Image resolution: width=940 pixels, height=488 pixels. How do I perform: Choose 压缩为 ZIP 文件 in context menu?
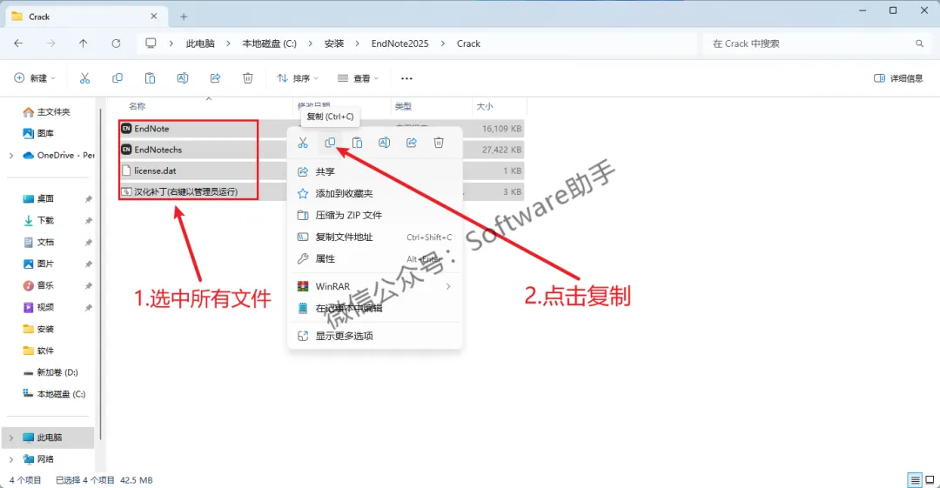click(374, 215)
